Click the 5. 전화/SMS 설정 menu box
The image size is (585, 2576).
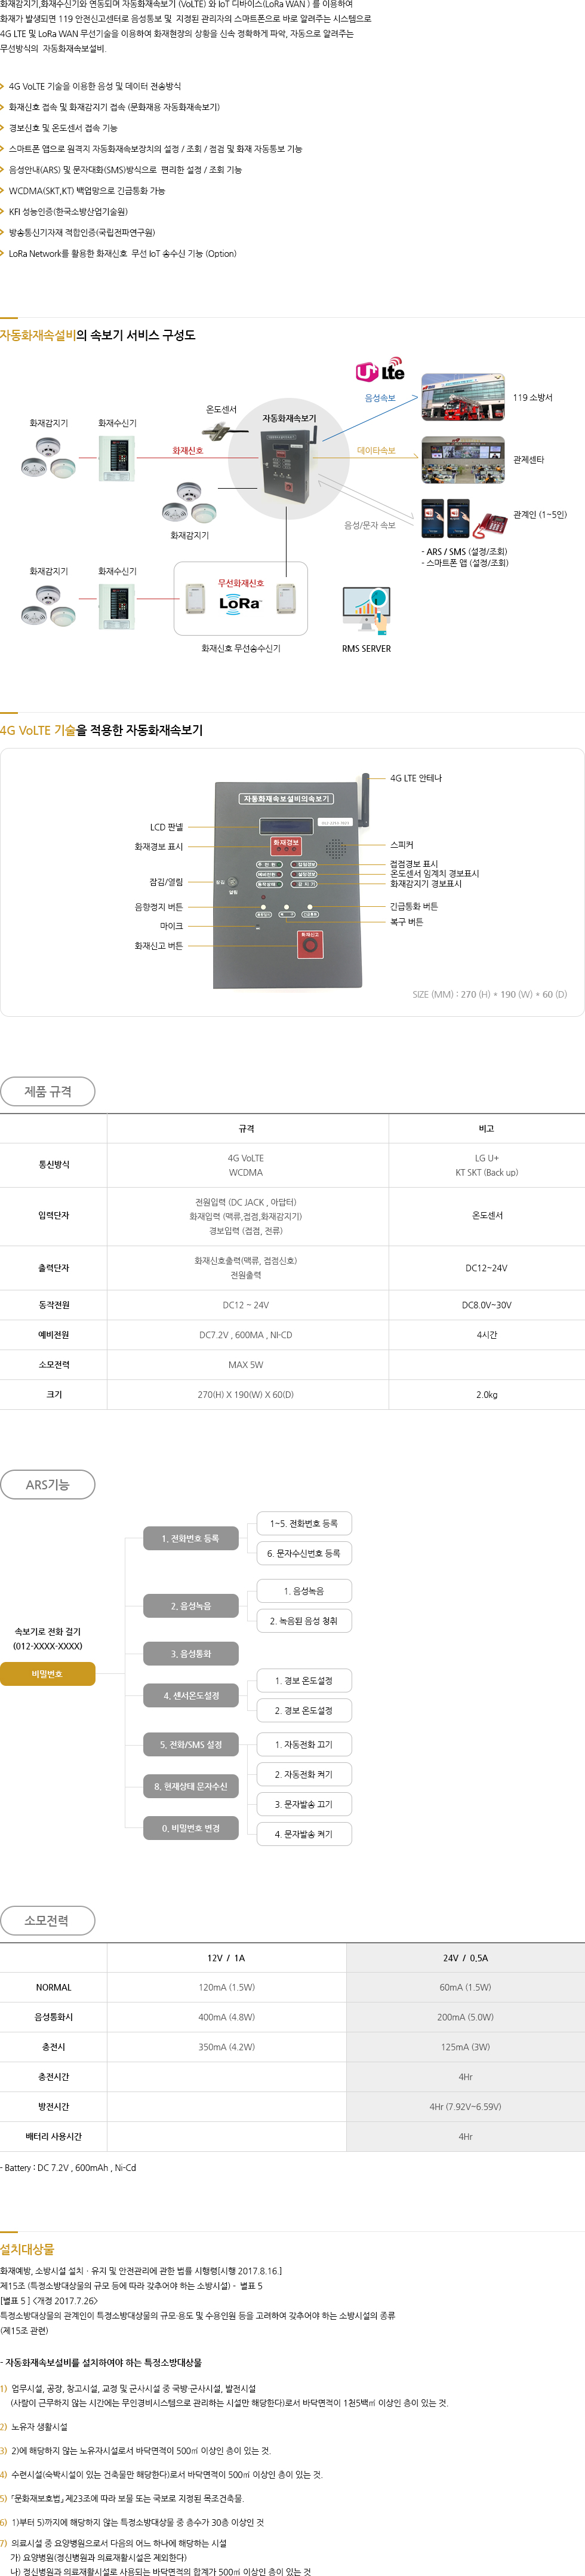coord(190,1744)
